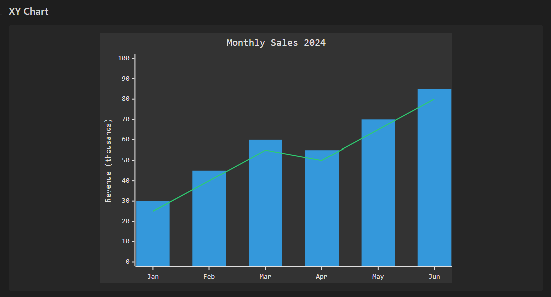
Task: Select the 50 y-axis tick label
Action: tap(125, 160)
